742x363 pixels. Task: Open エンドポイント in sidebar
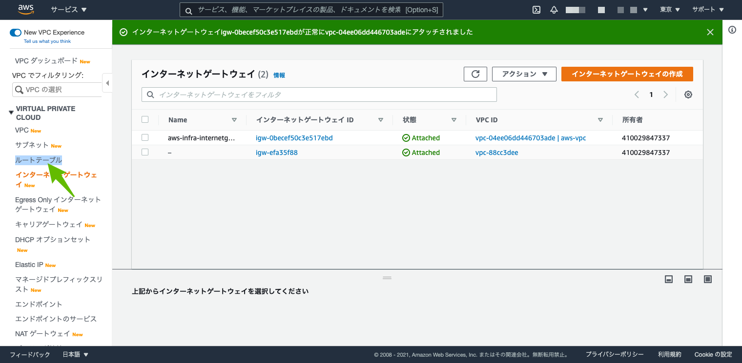pos(39,305)
